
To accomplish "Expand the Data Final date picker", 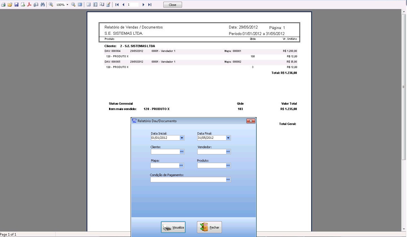I will [x=228, y=138].
